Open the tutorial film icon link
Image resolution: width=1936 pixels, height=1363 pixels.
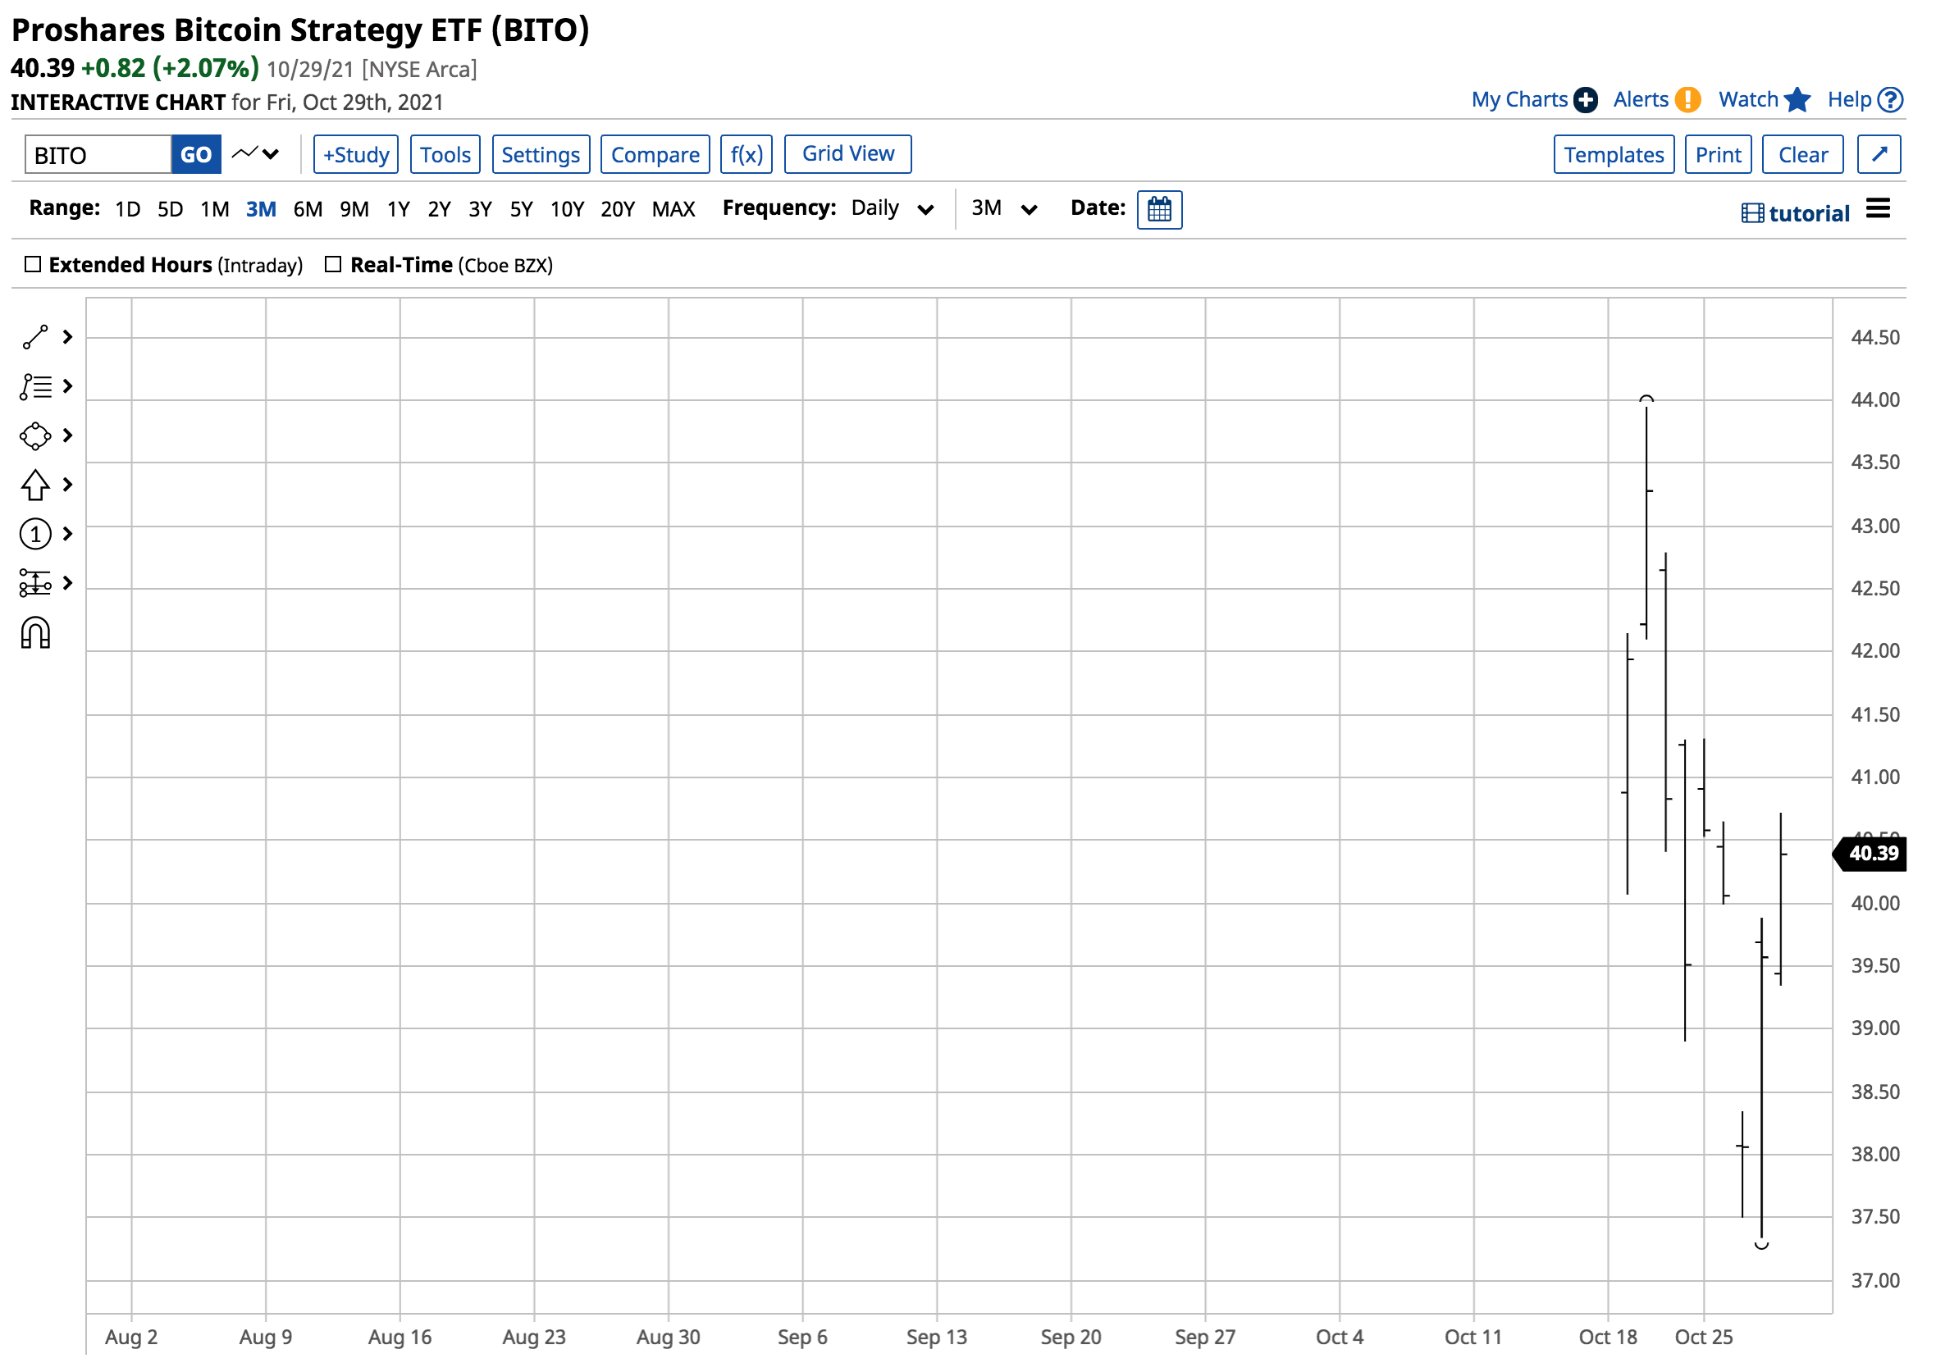tap(1752, 213)
